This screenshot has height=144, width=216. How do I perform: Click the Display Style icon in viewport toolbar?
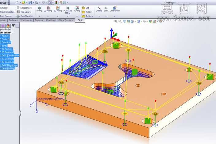[x=139, y=21]
